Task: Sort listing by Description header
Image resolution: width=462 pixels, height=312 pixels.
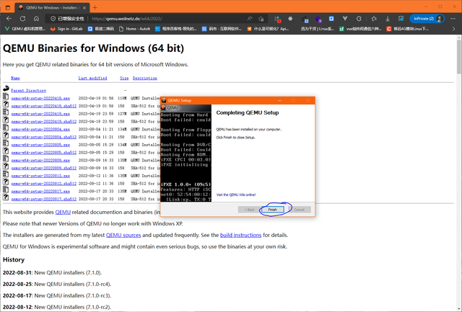Action: 144,78
